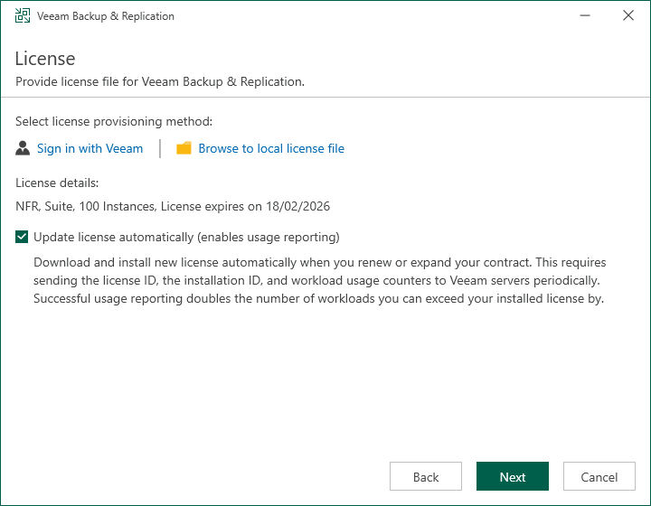Go to the previous step with Back
Screen dimensions: 651x506
[426, 477]
